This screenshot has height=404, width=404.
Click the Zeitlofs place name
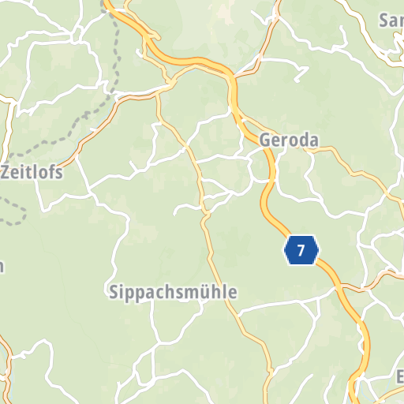pyautogui.click(x=32, y=173)
